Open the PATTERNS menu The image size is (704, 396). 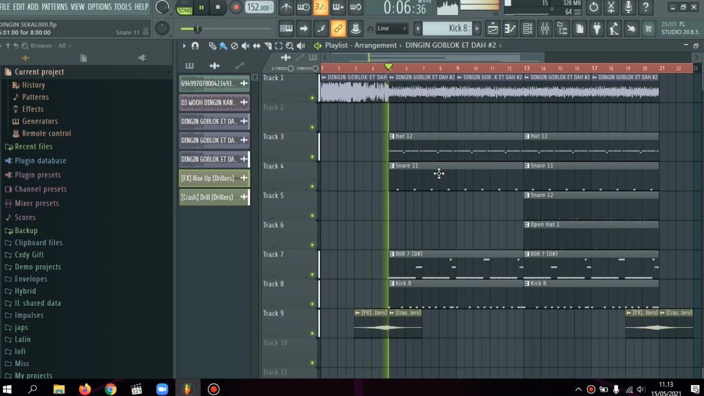pos(54,7)
